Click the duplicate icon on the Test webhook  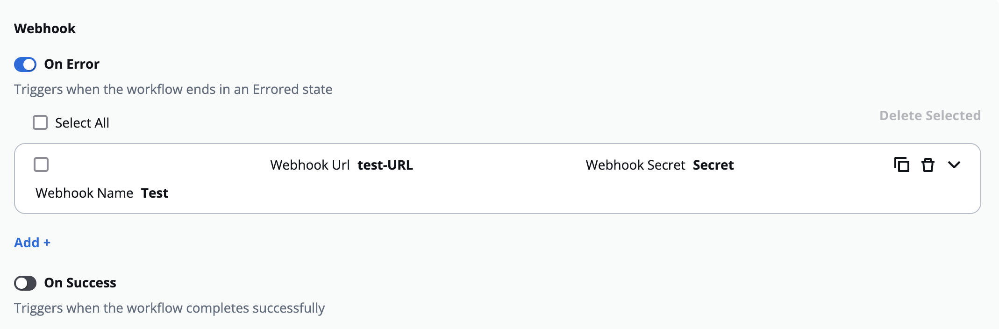(902, 165)
